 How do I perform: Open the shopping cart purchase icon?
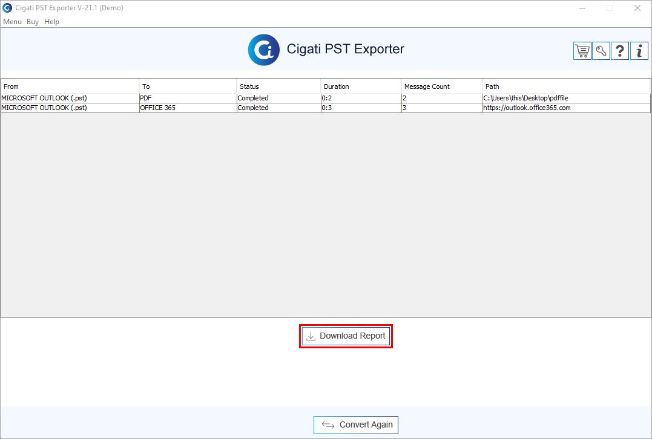(582, 51)
